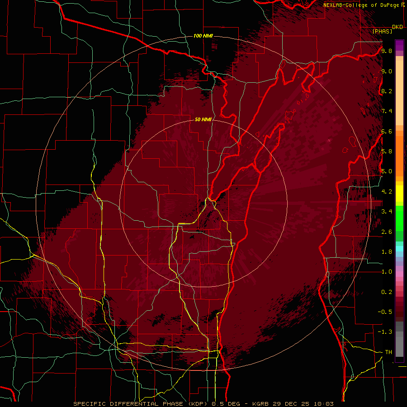
Task: Click the 5.8 value on the color scale
Action: pos(387,151)
